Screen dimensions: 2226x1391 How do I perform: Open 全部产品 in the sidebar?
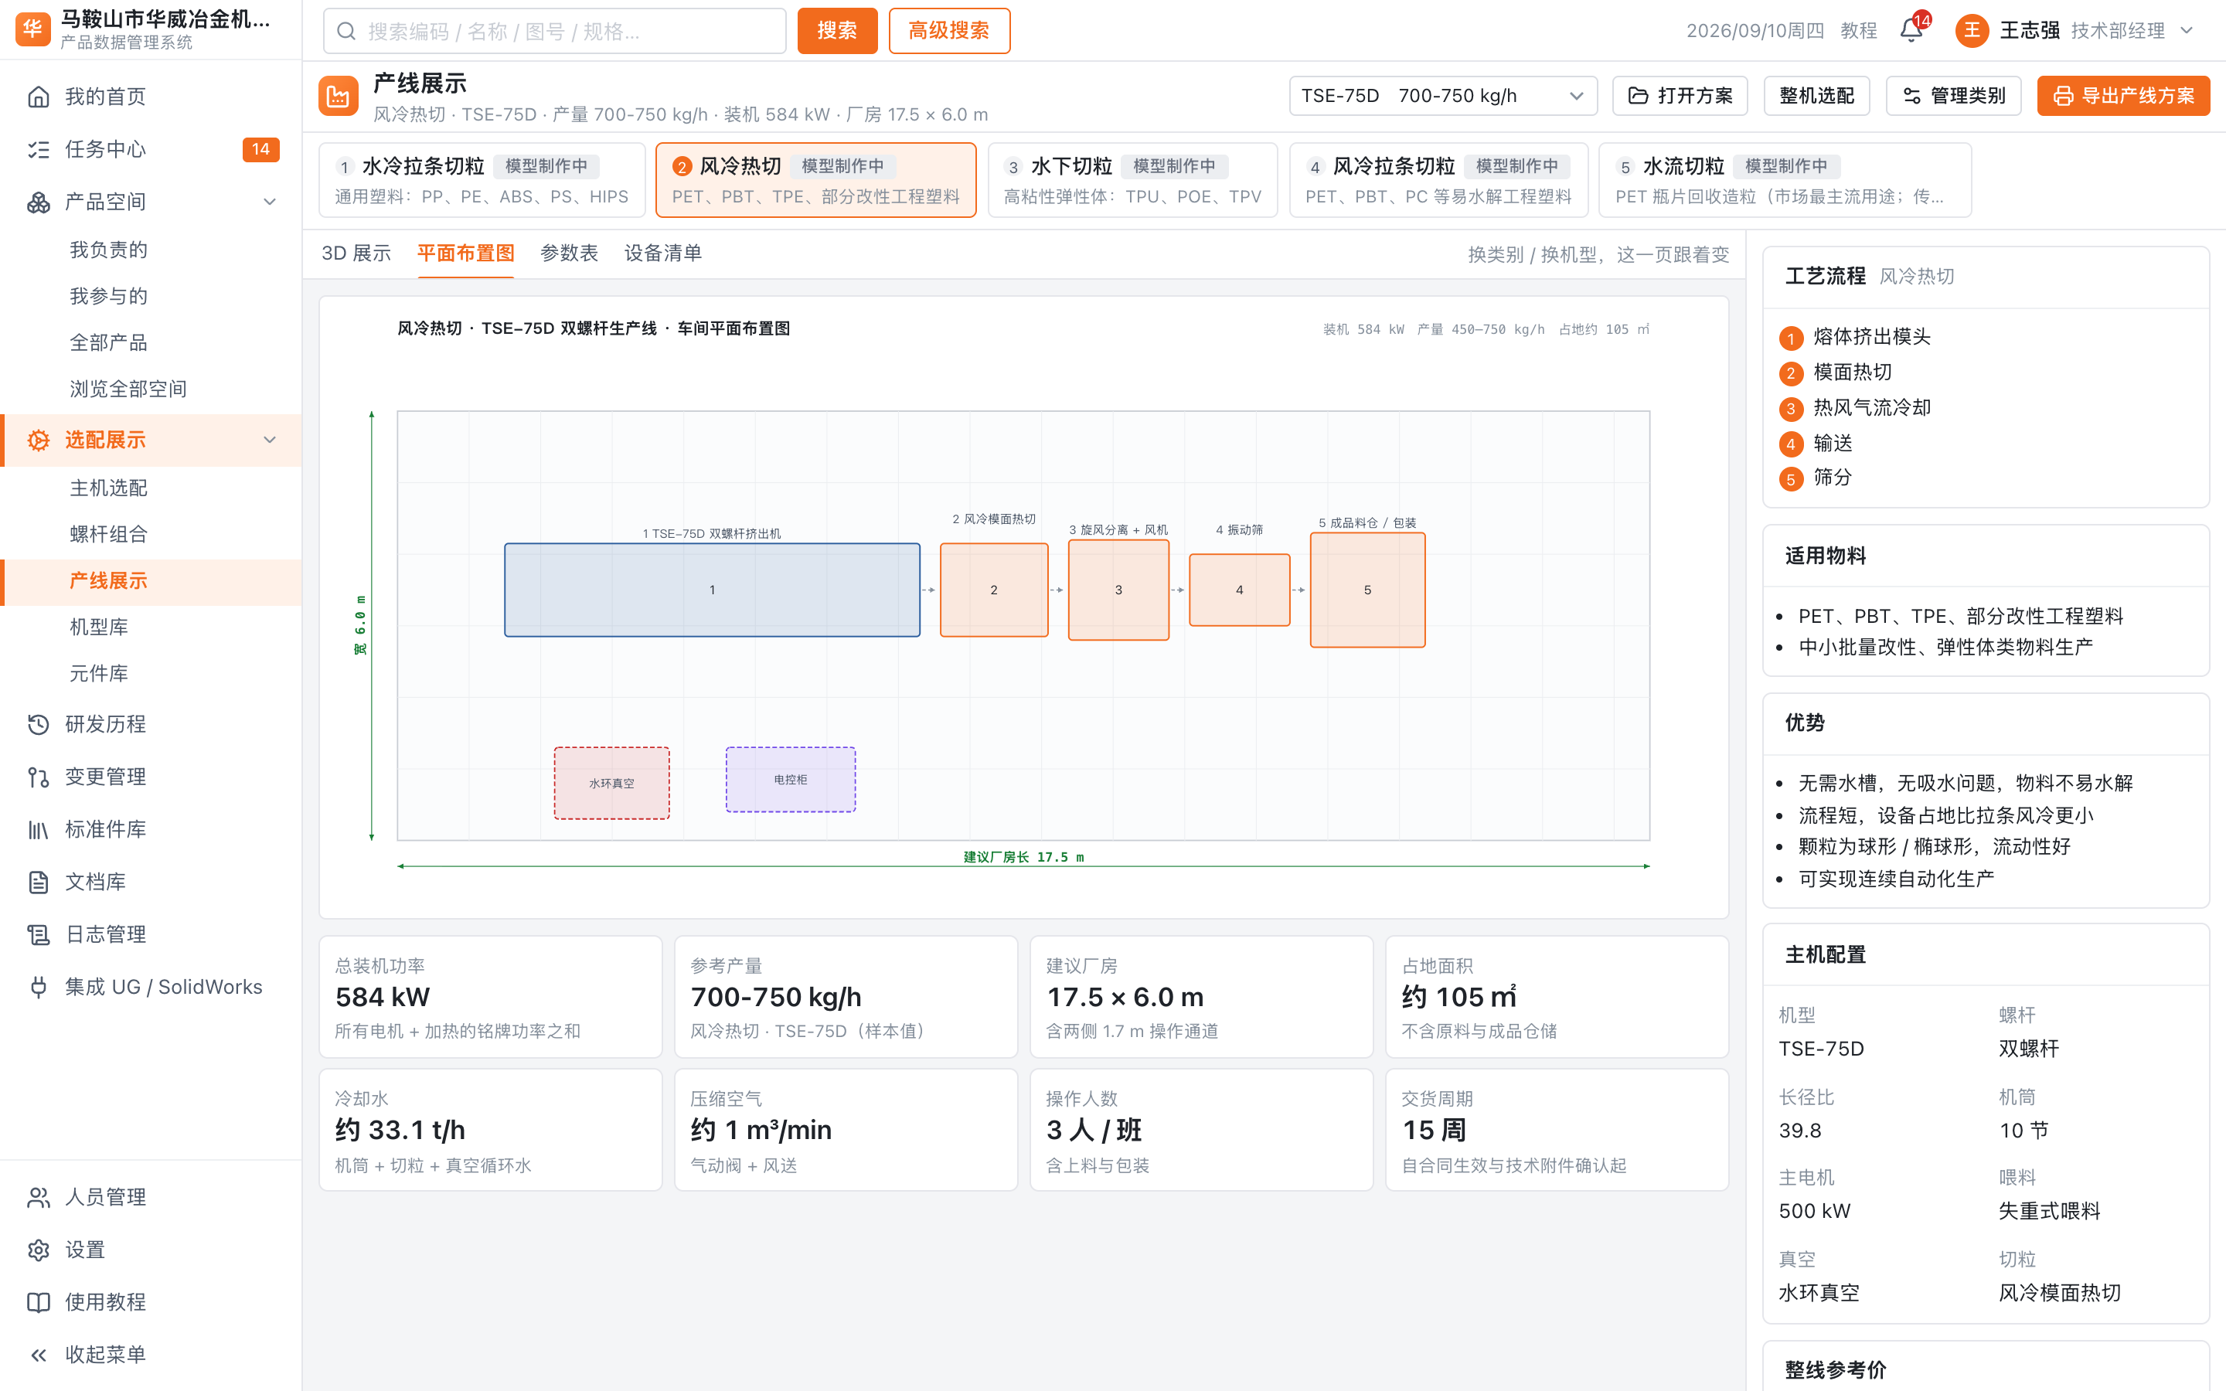[108, 342]
